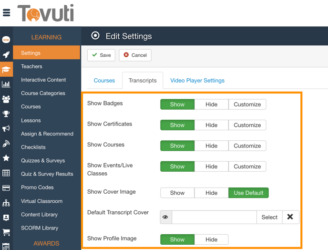Set Show Badges to Hide

coord(211,104)
